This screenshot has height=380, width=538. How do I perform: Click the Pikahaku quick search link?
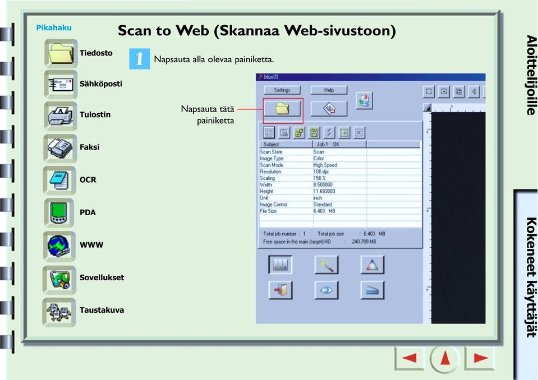pyautogui.click(x=54, y=28)
